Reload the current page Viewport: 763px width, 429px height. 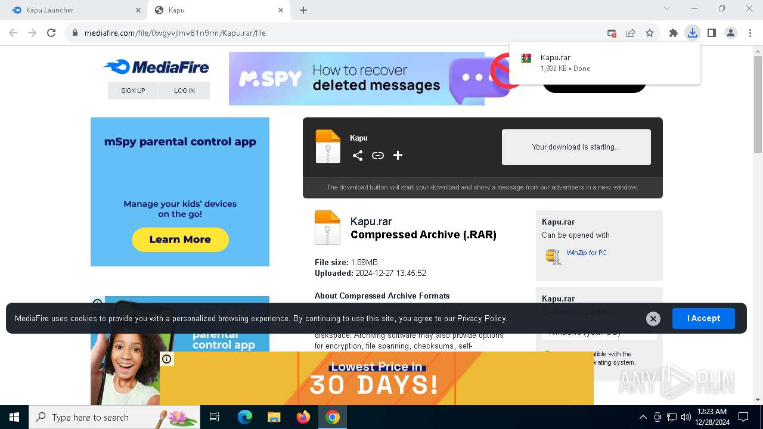point(51,33)
